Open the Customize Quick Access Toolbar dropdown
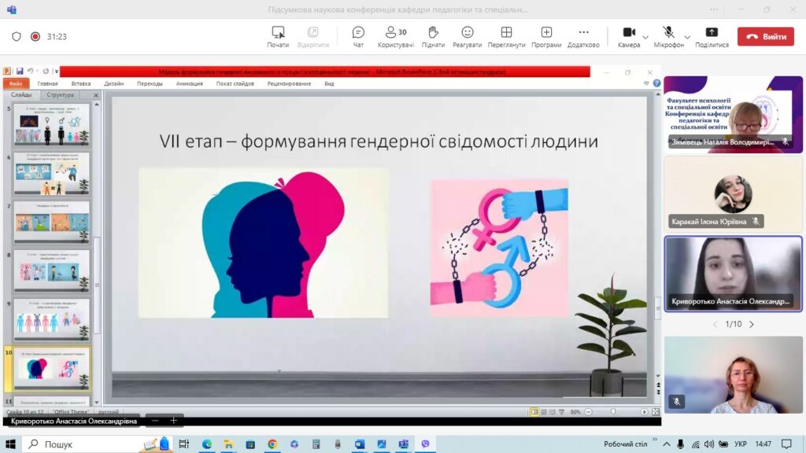This screenshot has height=453, width=806. pos(57,72)
